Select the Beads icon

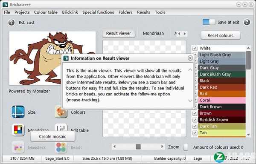(x=61, y=147)
